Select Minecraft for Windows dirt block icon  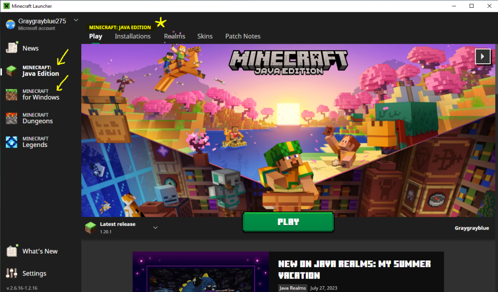point(12,94)
